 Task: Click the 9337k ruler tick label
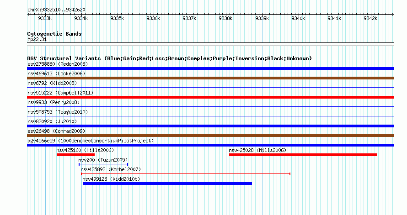189,18
